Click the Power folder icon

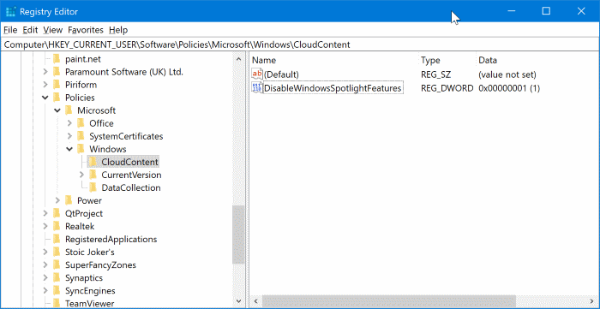click(x=69, y=200)
